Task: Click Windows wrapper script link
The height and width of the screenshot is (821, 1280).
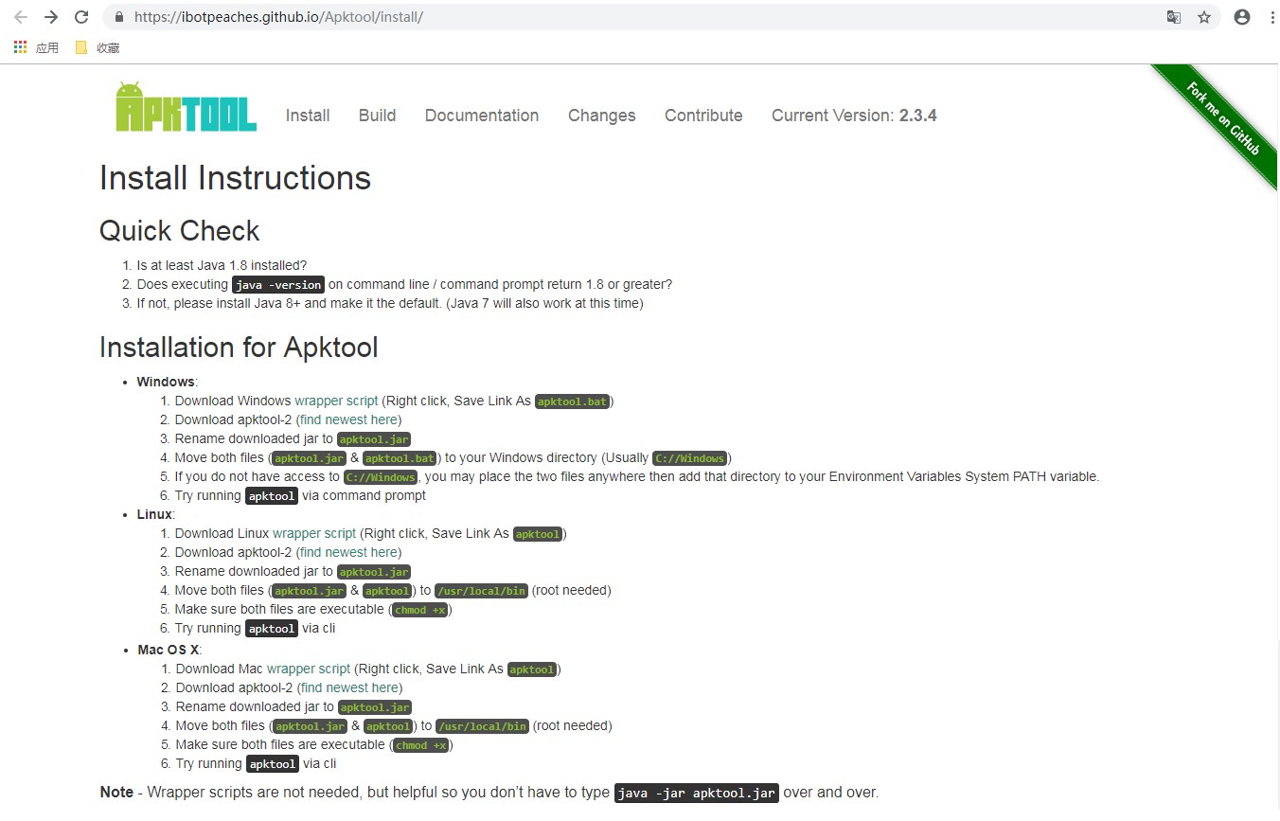Action: (x=336, y=401)
